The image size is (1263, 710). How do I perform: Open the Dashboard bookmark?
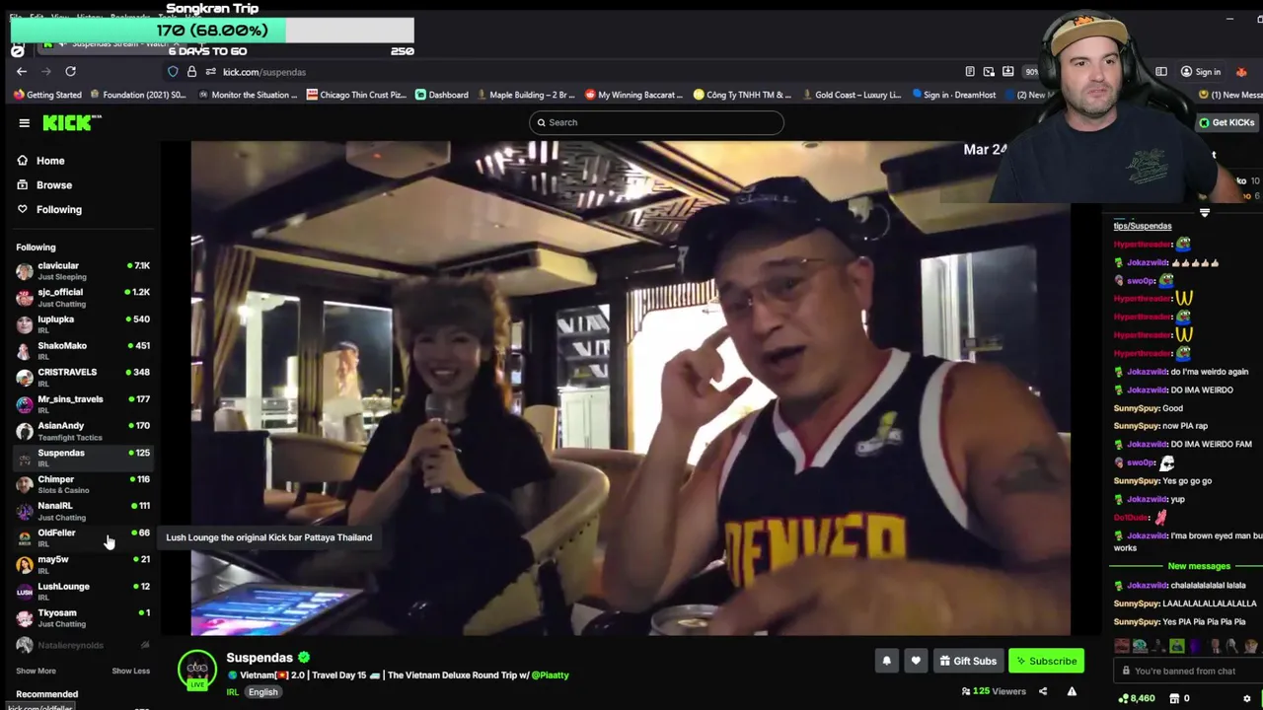[x=441, y=95]
